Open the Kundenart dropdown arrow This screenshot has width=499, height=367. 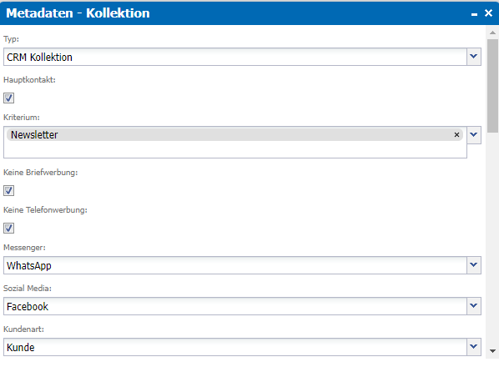point(474,347)
